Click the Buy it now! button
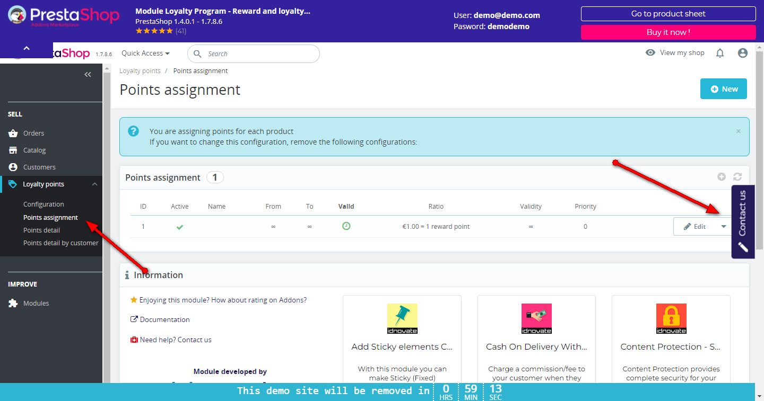This screenshot has height=401, width=764. click(x=668, y=32)
